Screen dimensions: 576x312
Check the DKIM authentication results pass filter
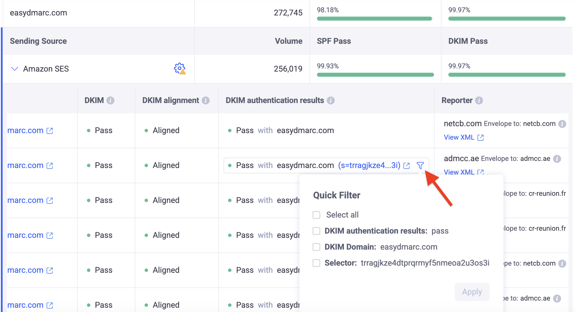coord(316,231)
